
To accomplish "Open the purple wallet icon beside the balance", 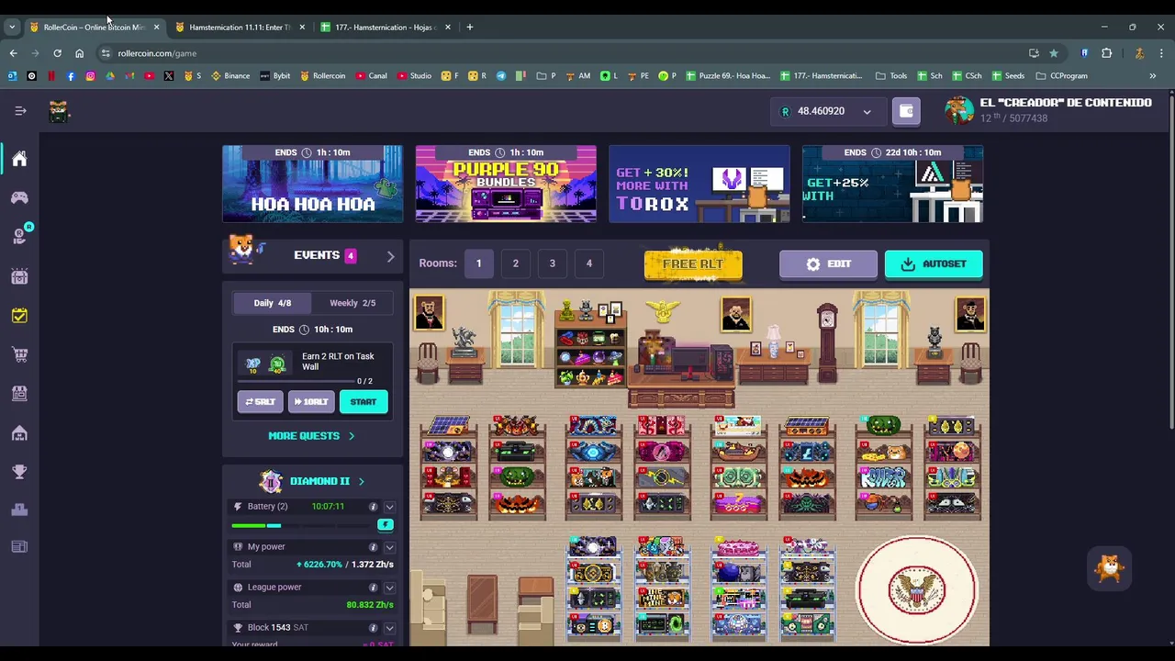I will (x=906, y=111).
